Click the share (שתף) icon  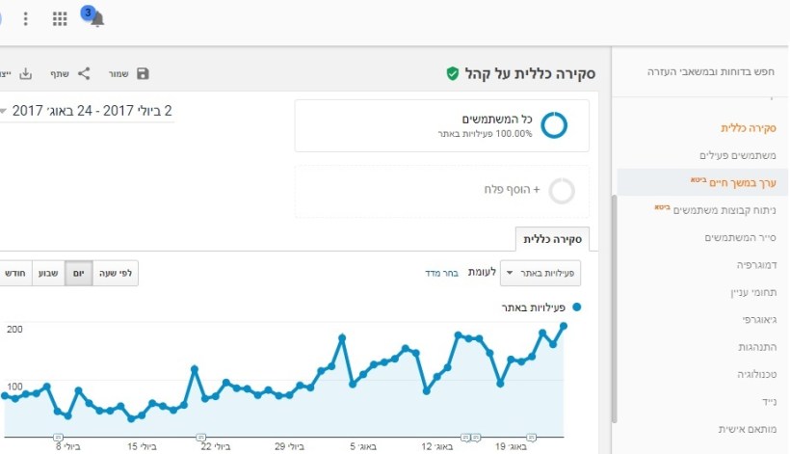click(x=84, y=73)
